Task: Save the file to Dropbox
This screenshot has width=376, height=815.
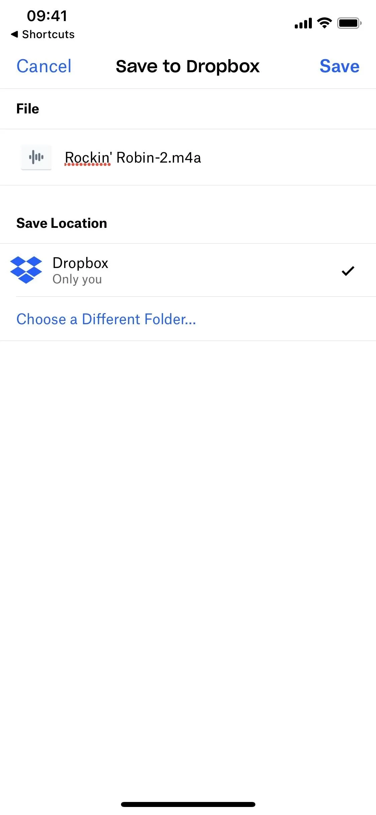Action: 339,66
